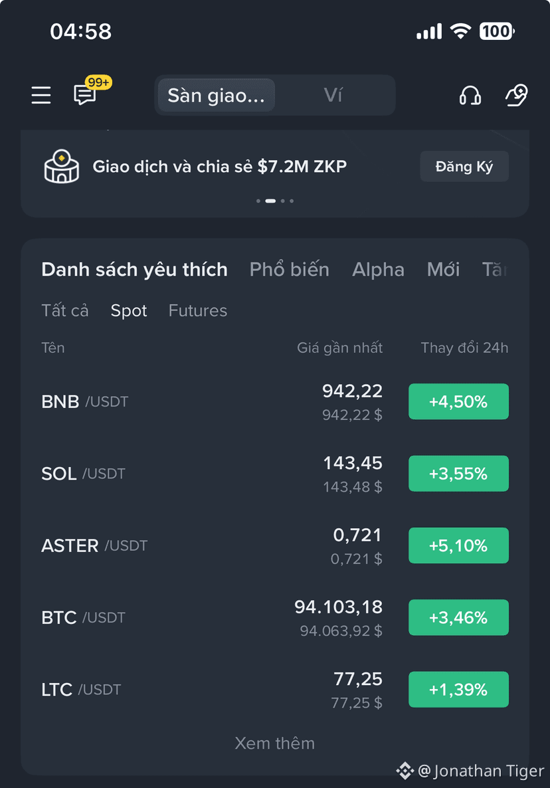
Task: Tap the banner carousel page dots
Action: [275, 201]
